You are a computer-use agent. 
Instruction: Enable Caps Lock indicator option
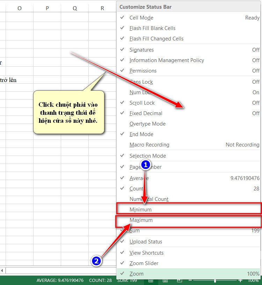click(188, 82)
